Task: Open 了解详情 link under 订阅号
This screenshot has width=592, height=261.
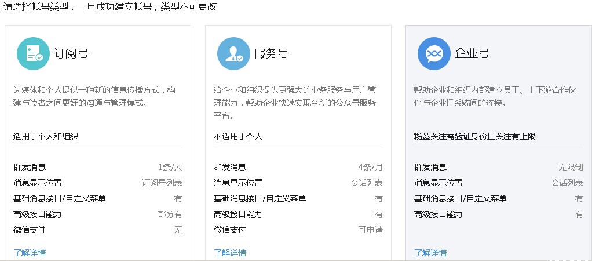Action: click(x=30, y=252)
